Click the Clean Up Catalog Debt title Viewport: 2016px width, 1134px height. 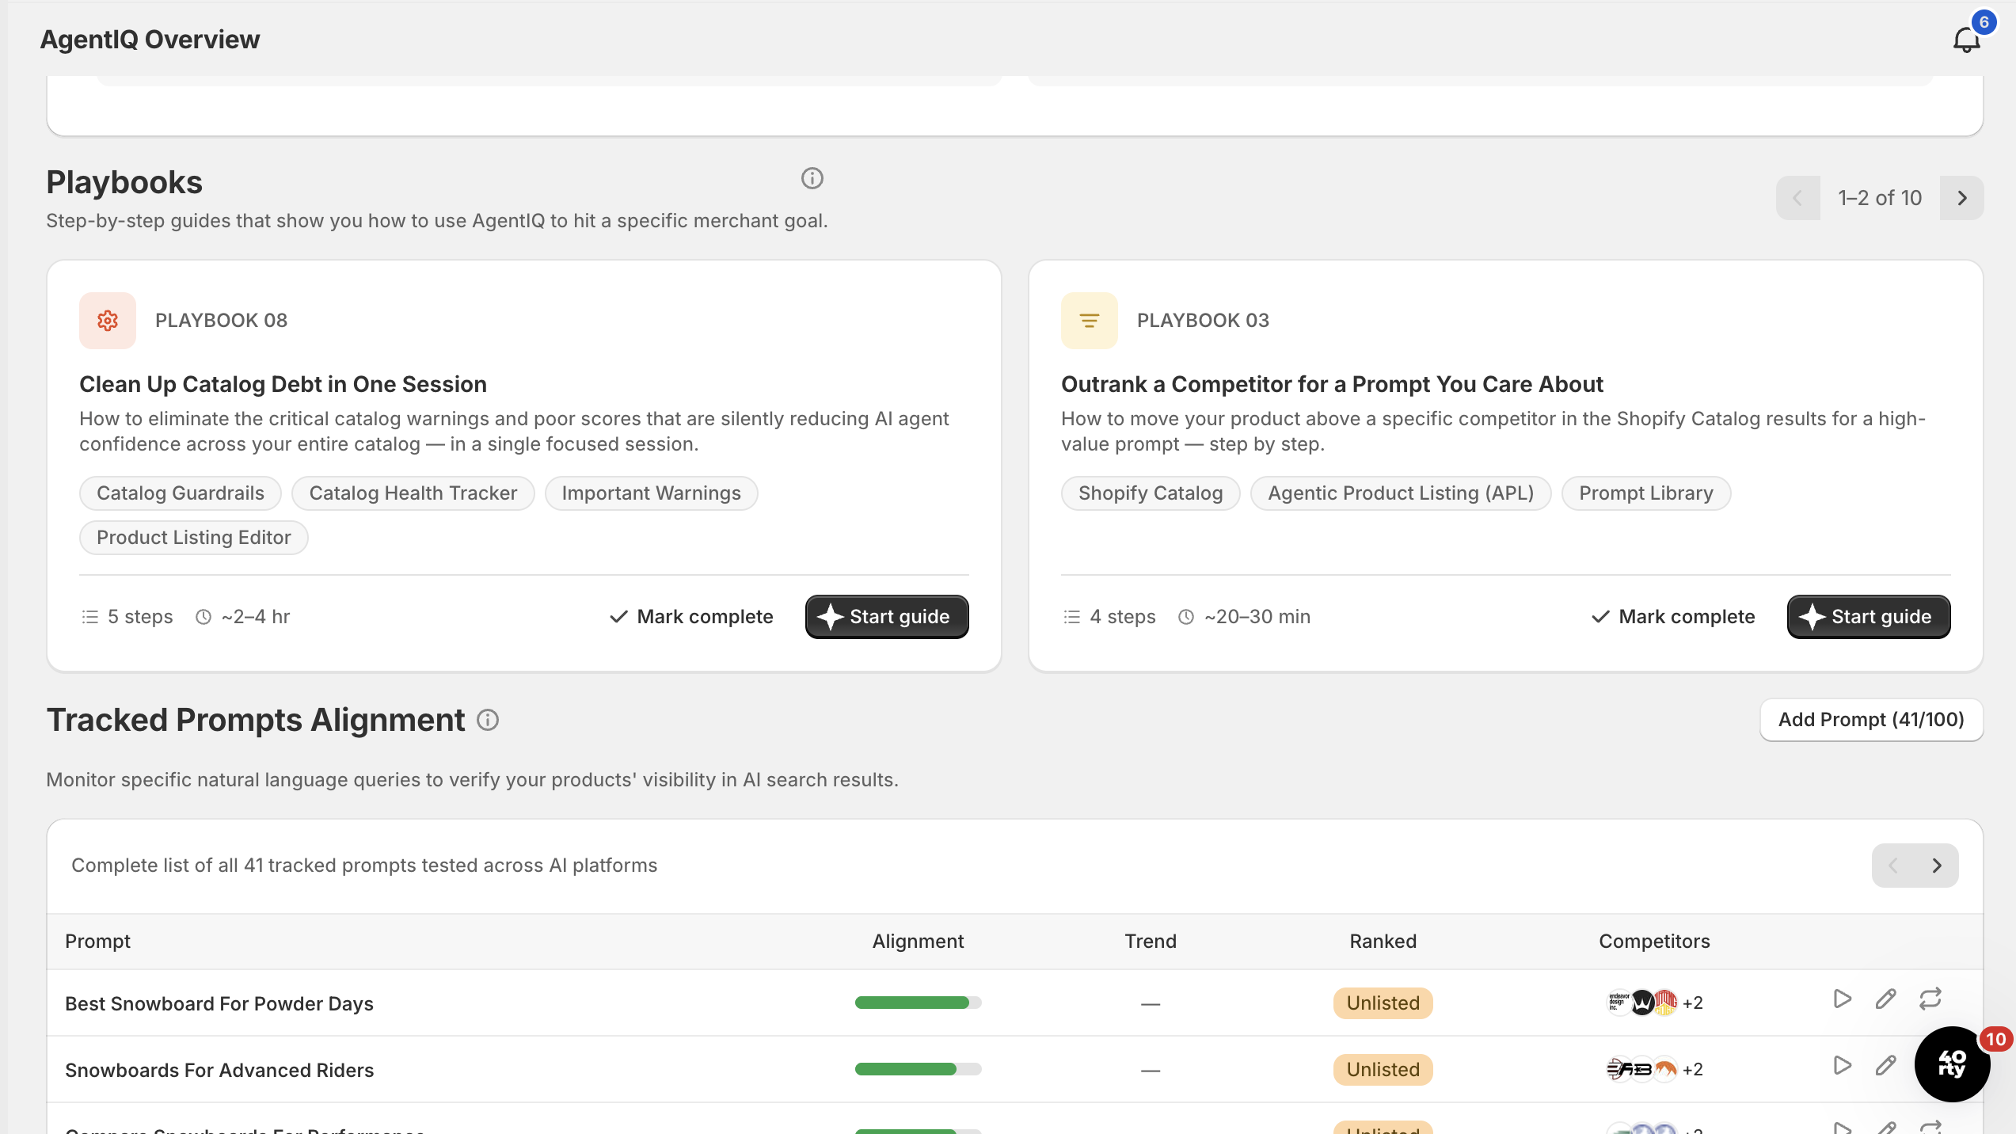point(283,385)
